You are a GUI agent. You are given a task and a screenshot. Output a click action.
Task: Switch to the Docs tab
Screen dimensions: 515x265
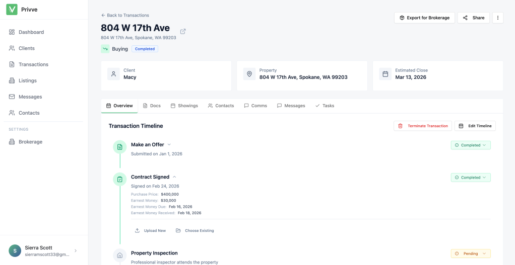pyautogui.click(x=152, y=106)
